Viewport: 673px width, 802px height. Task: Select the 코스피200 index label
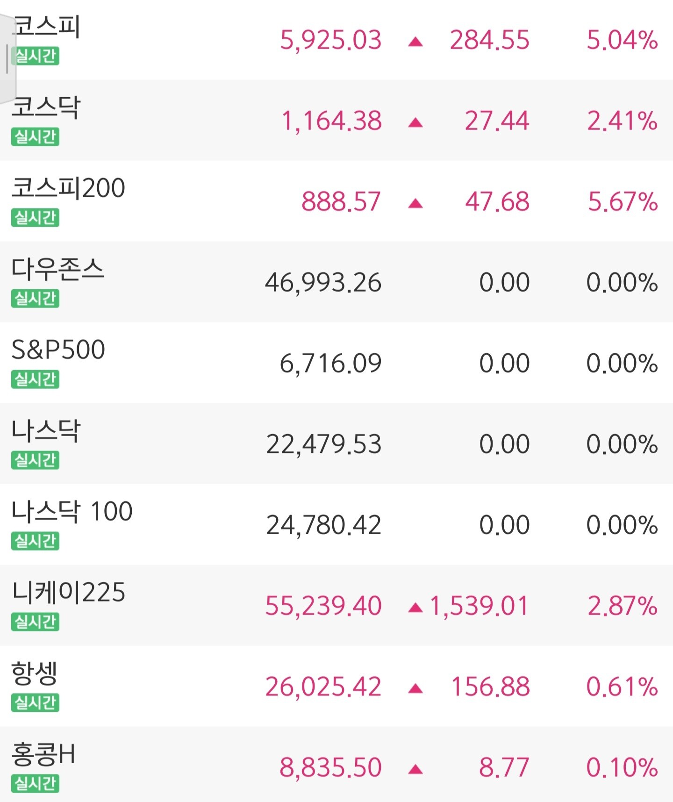pyautogui.click(x=68, y=188)
